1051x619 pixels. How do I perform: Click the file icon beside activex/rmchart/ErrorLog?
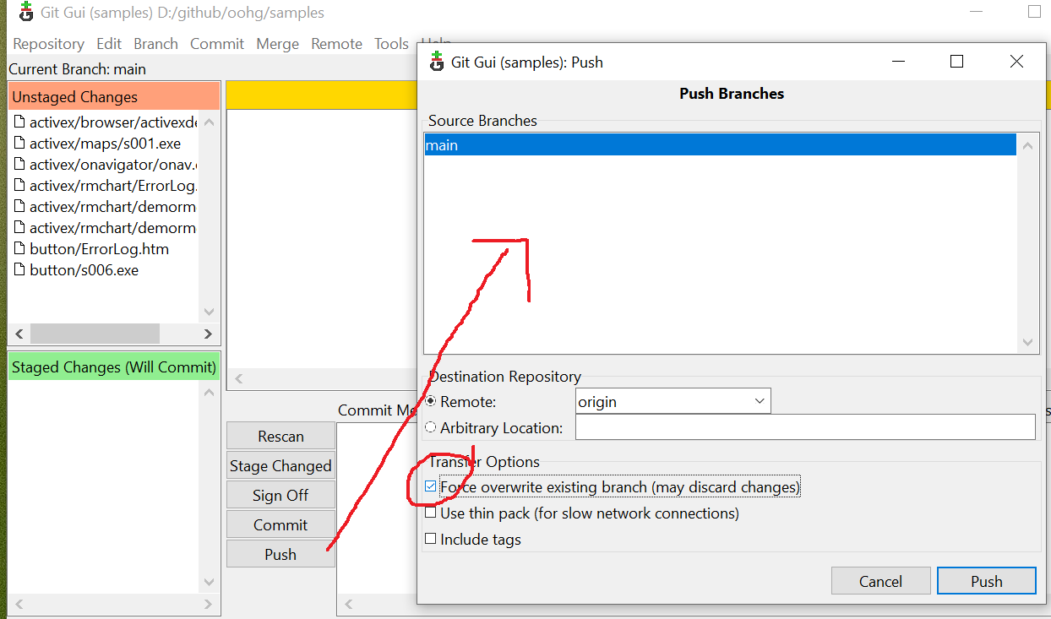click(x=20, y=186)
